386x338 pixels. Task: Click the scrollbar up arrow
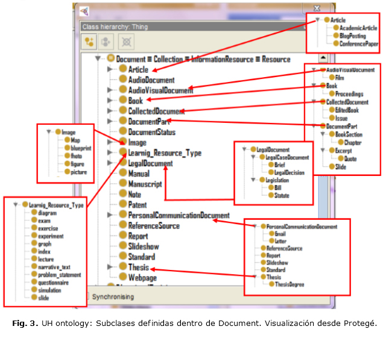(323, 58)
